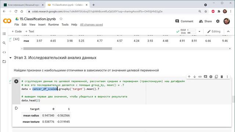Click the Share button

(205, 21)
